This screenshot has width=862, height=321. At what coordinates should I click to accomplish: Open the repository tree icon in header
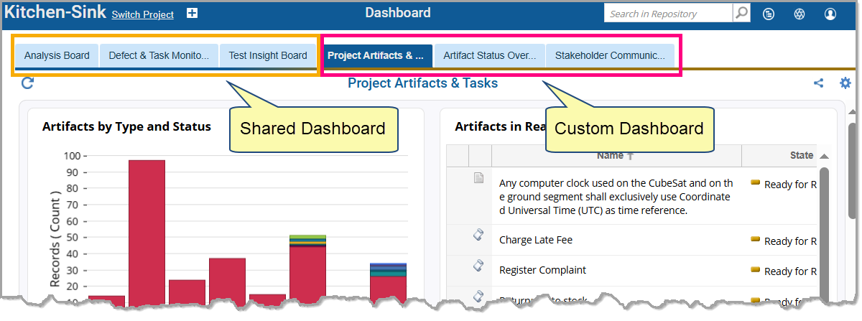(x=768, y=14)
